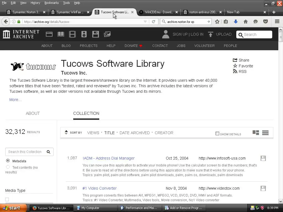Switch to WinCDEmu Download tab
The image size is (283, 212).
pos(159,12)
